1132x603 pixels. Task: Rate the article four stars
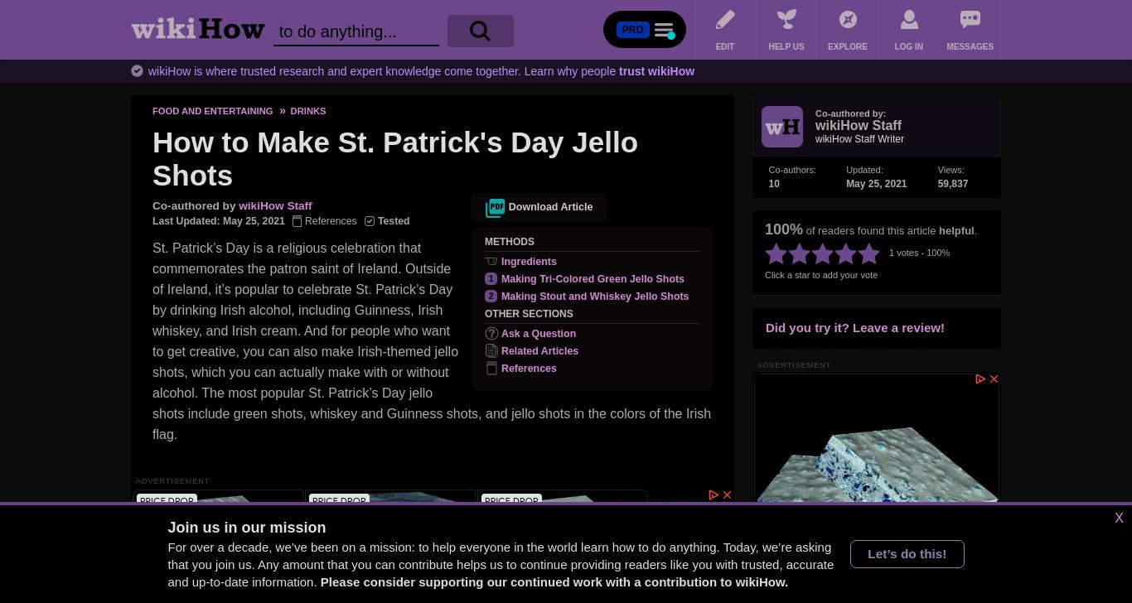click(845, 253)
